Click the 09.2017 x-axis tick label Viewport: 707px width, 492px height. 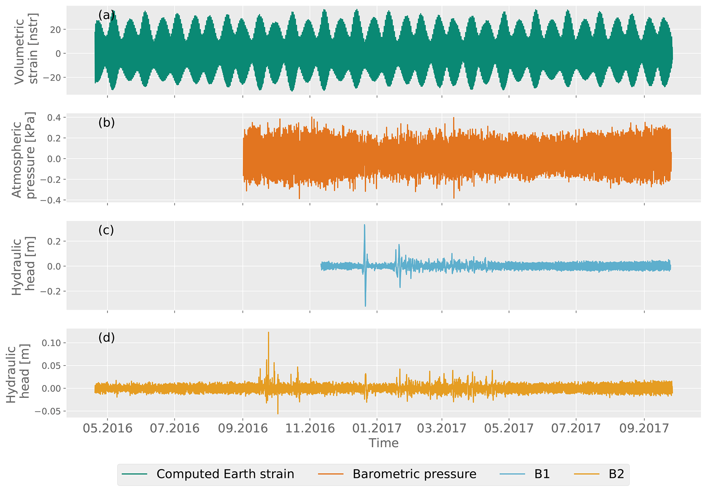(644, 428)
